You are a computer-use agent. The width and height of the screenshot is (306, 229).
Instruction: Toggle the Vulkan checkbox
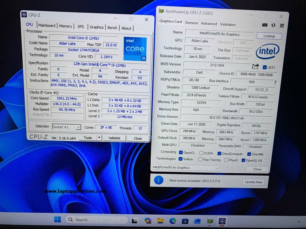point(180,159)
